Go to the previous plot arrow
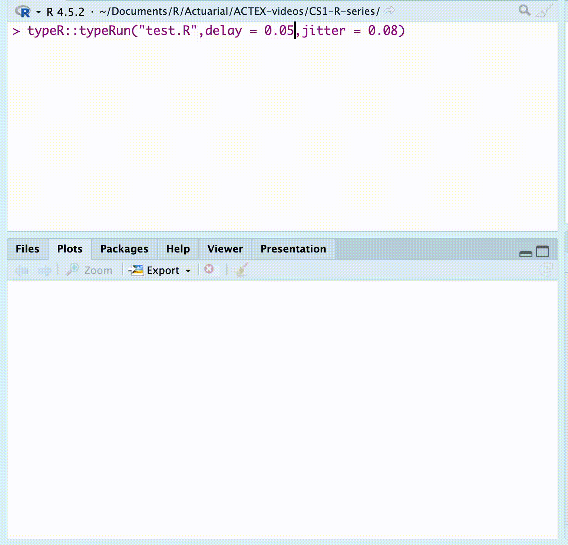Image resolution: width=568 pixels, height=545 pixels. pos(22,271)
